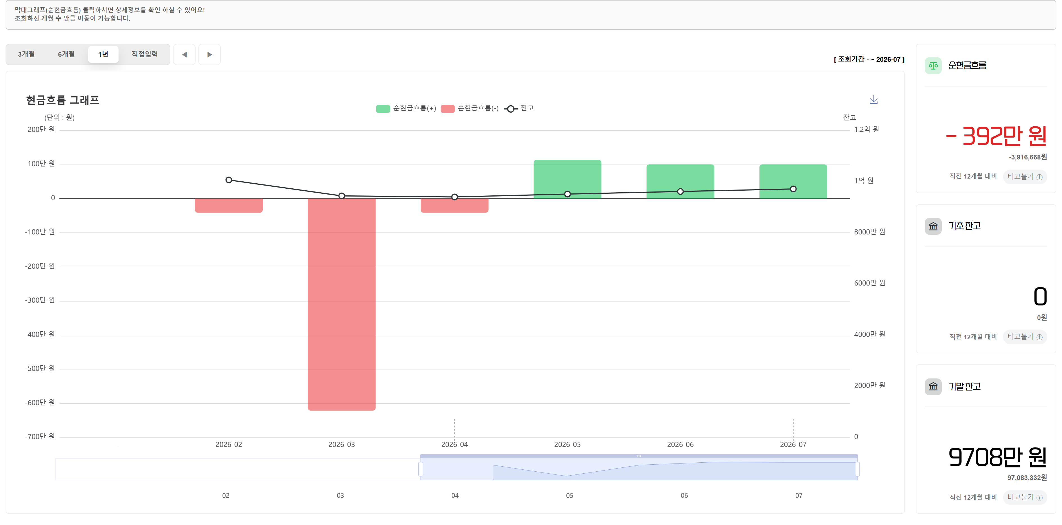This screenshot has height=525, width=1062.
Task: Go to previous period with left arrow
Action: (x=184, y=54)
